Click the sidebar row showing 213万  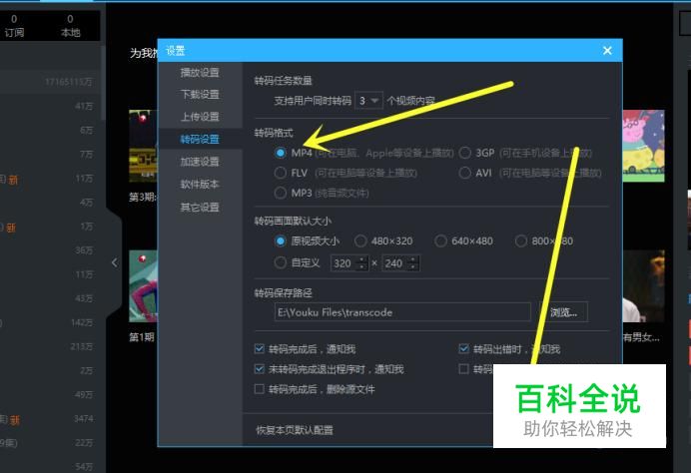52,346
